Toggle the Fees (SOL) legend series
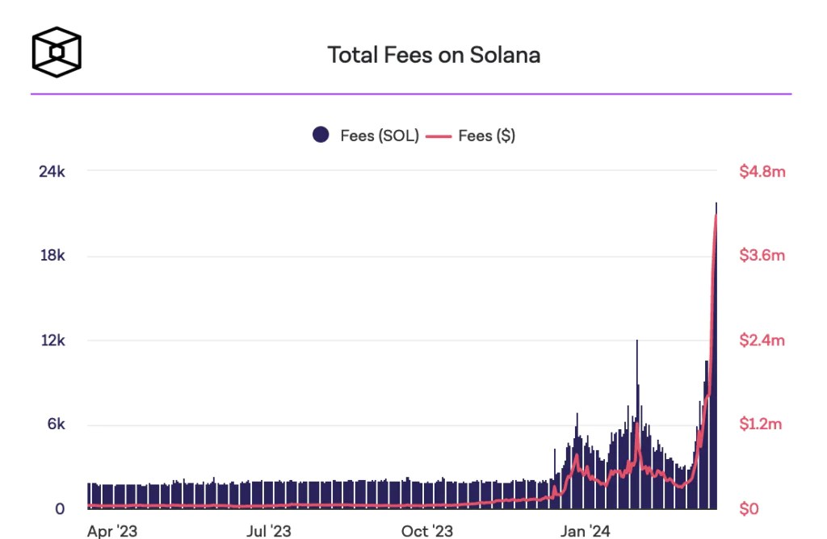Viewport: 827px width, 539px height. (366, 136)
